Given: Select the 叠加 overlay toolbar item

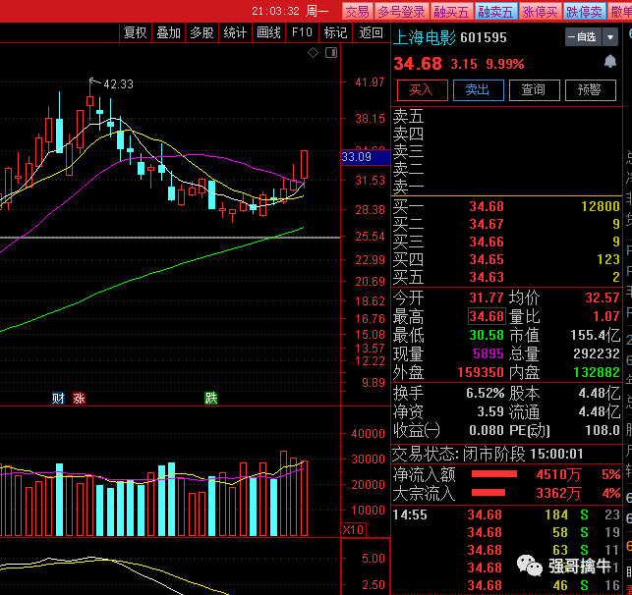Looking at the screenshot, I should (168, 32).
